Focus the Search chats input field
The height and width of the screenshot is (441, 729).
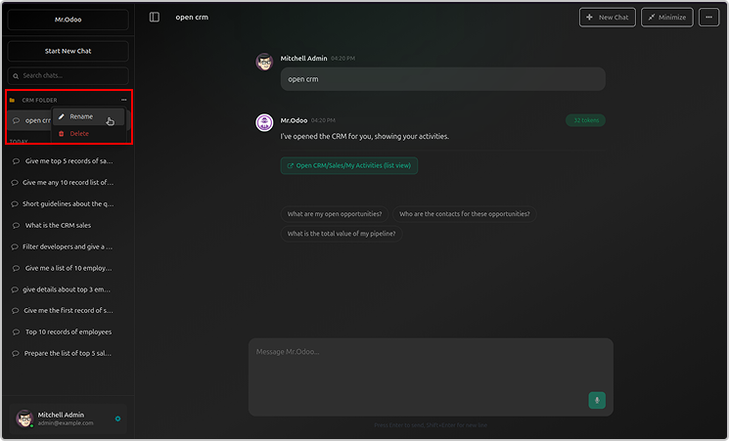pyautogui.click(x=68, y=75)
